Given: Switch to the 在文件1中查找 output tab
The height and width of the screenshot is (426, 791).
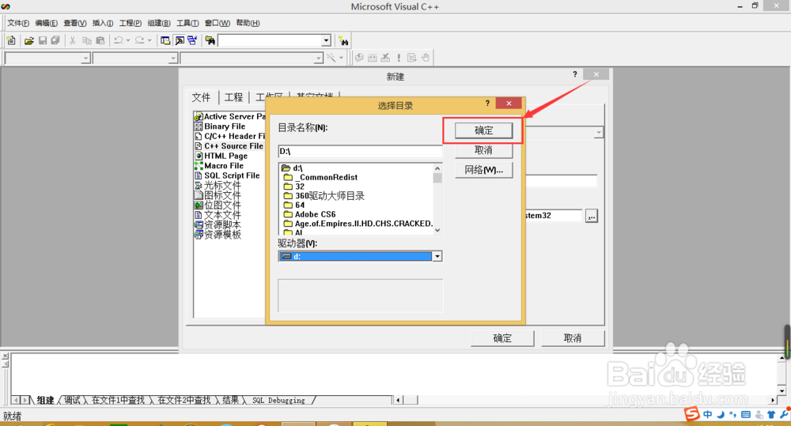Looking at the screenshot, I should tap(118, 400).
